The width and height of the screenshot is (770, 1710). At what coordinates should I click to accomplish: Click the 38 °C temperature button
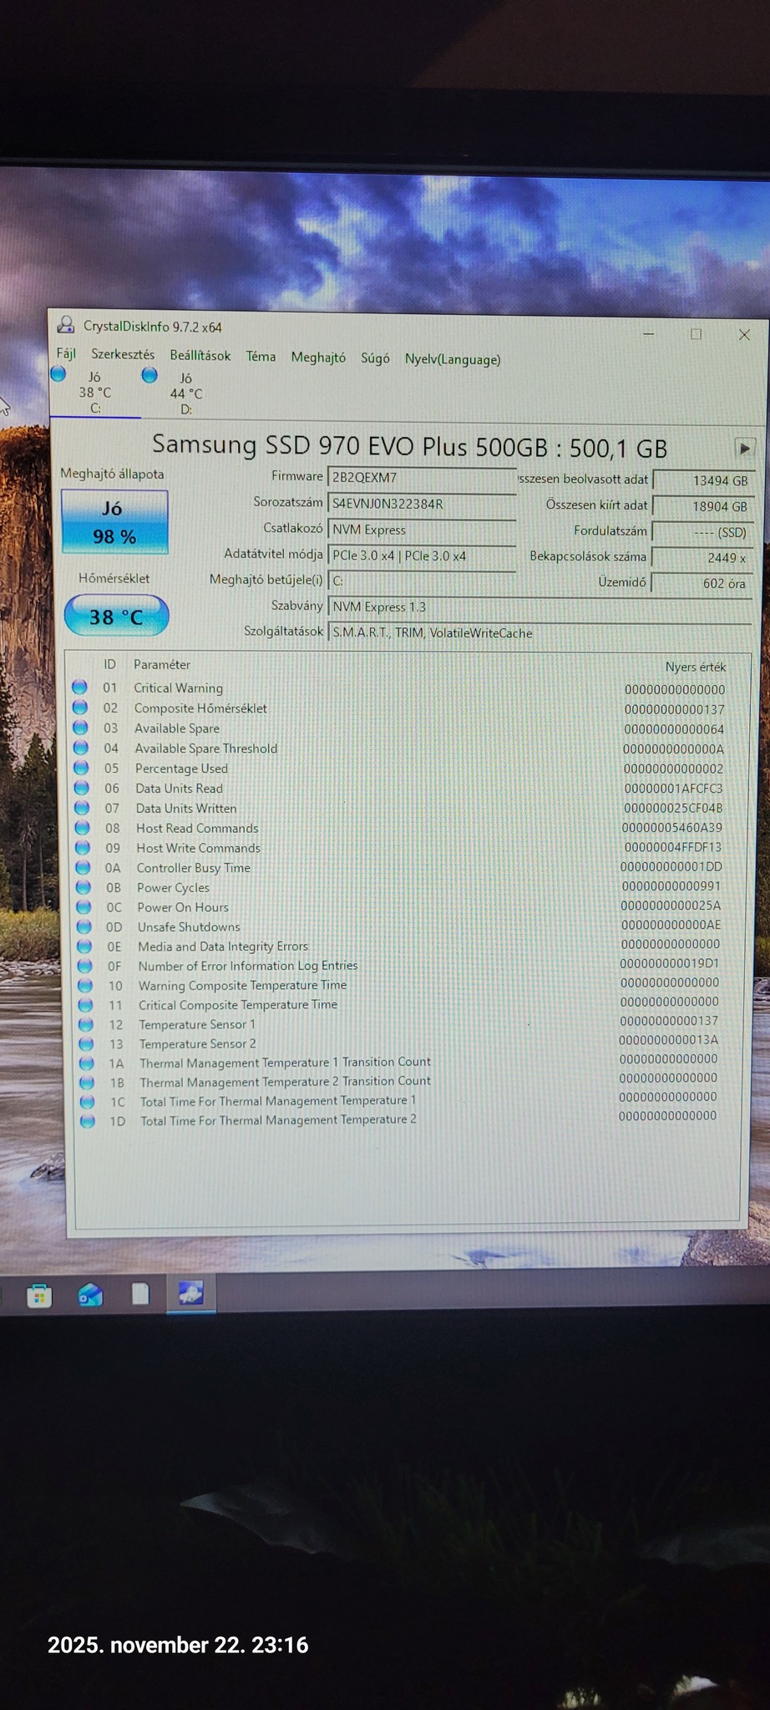coord(116,617)
